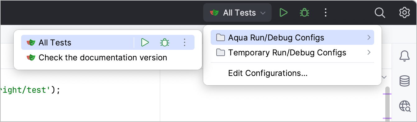Open IDE settings gear icon
This screenshot has width=417, height=122.
click(x=404, y=12)
